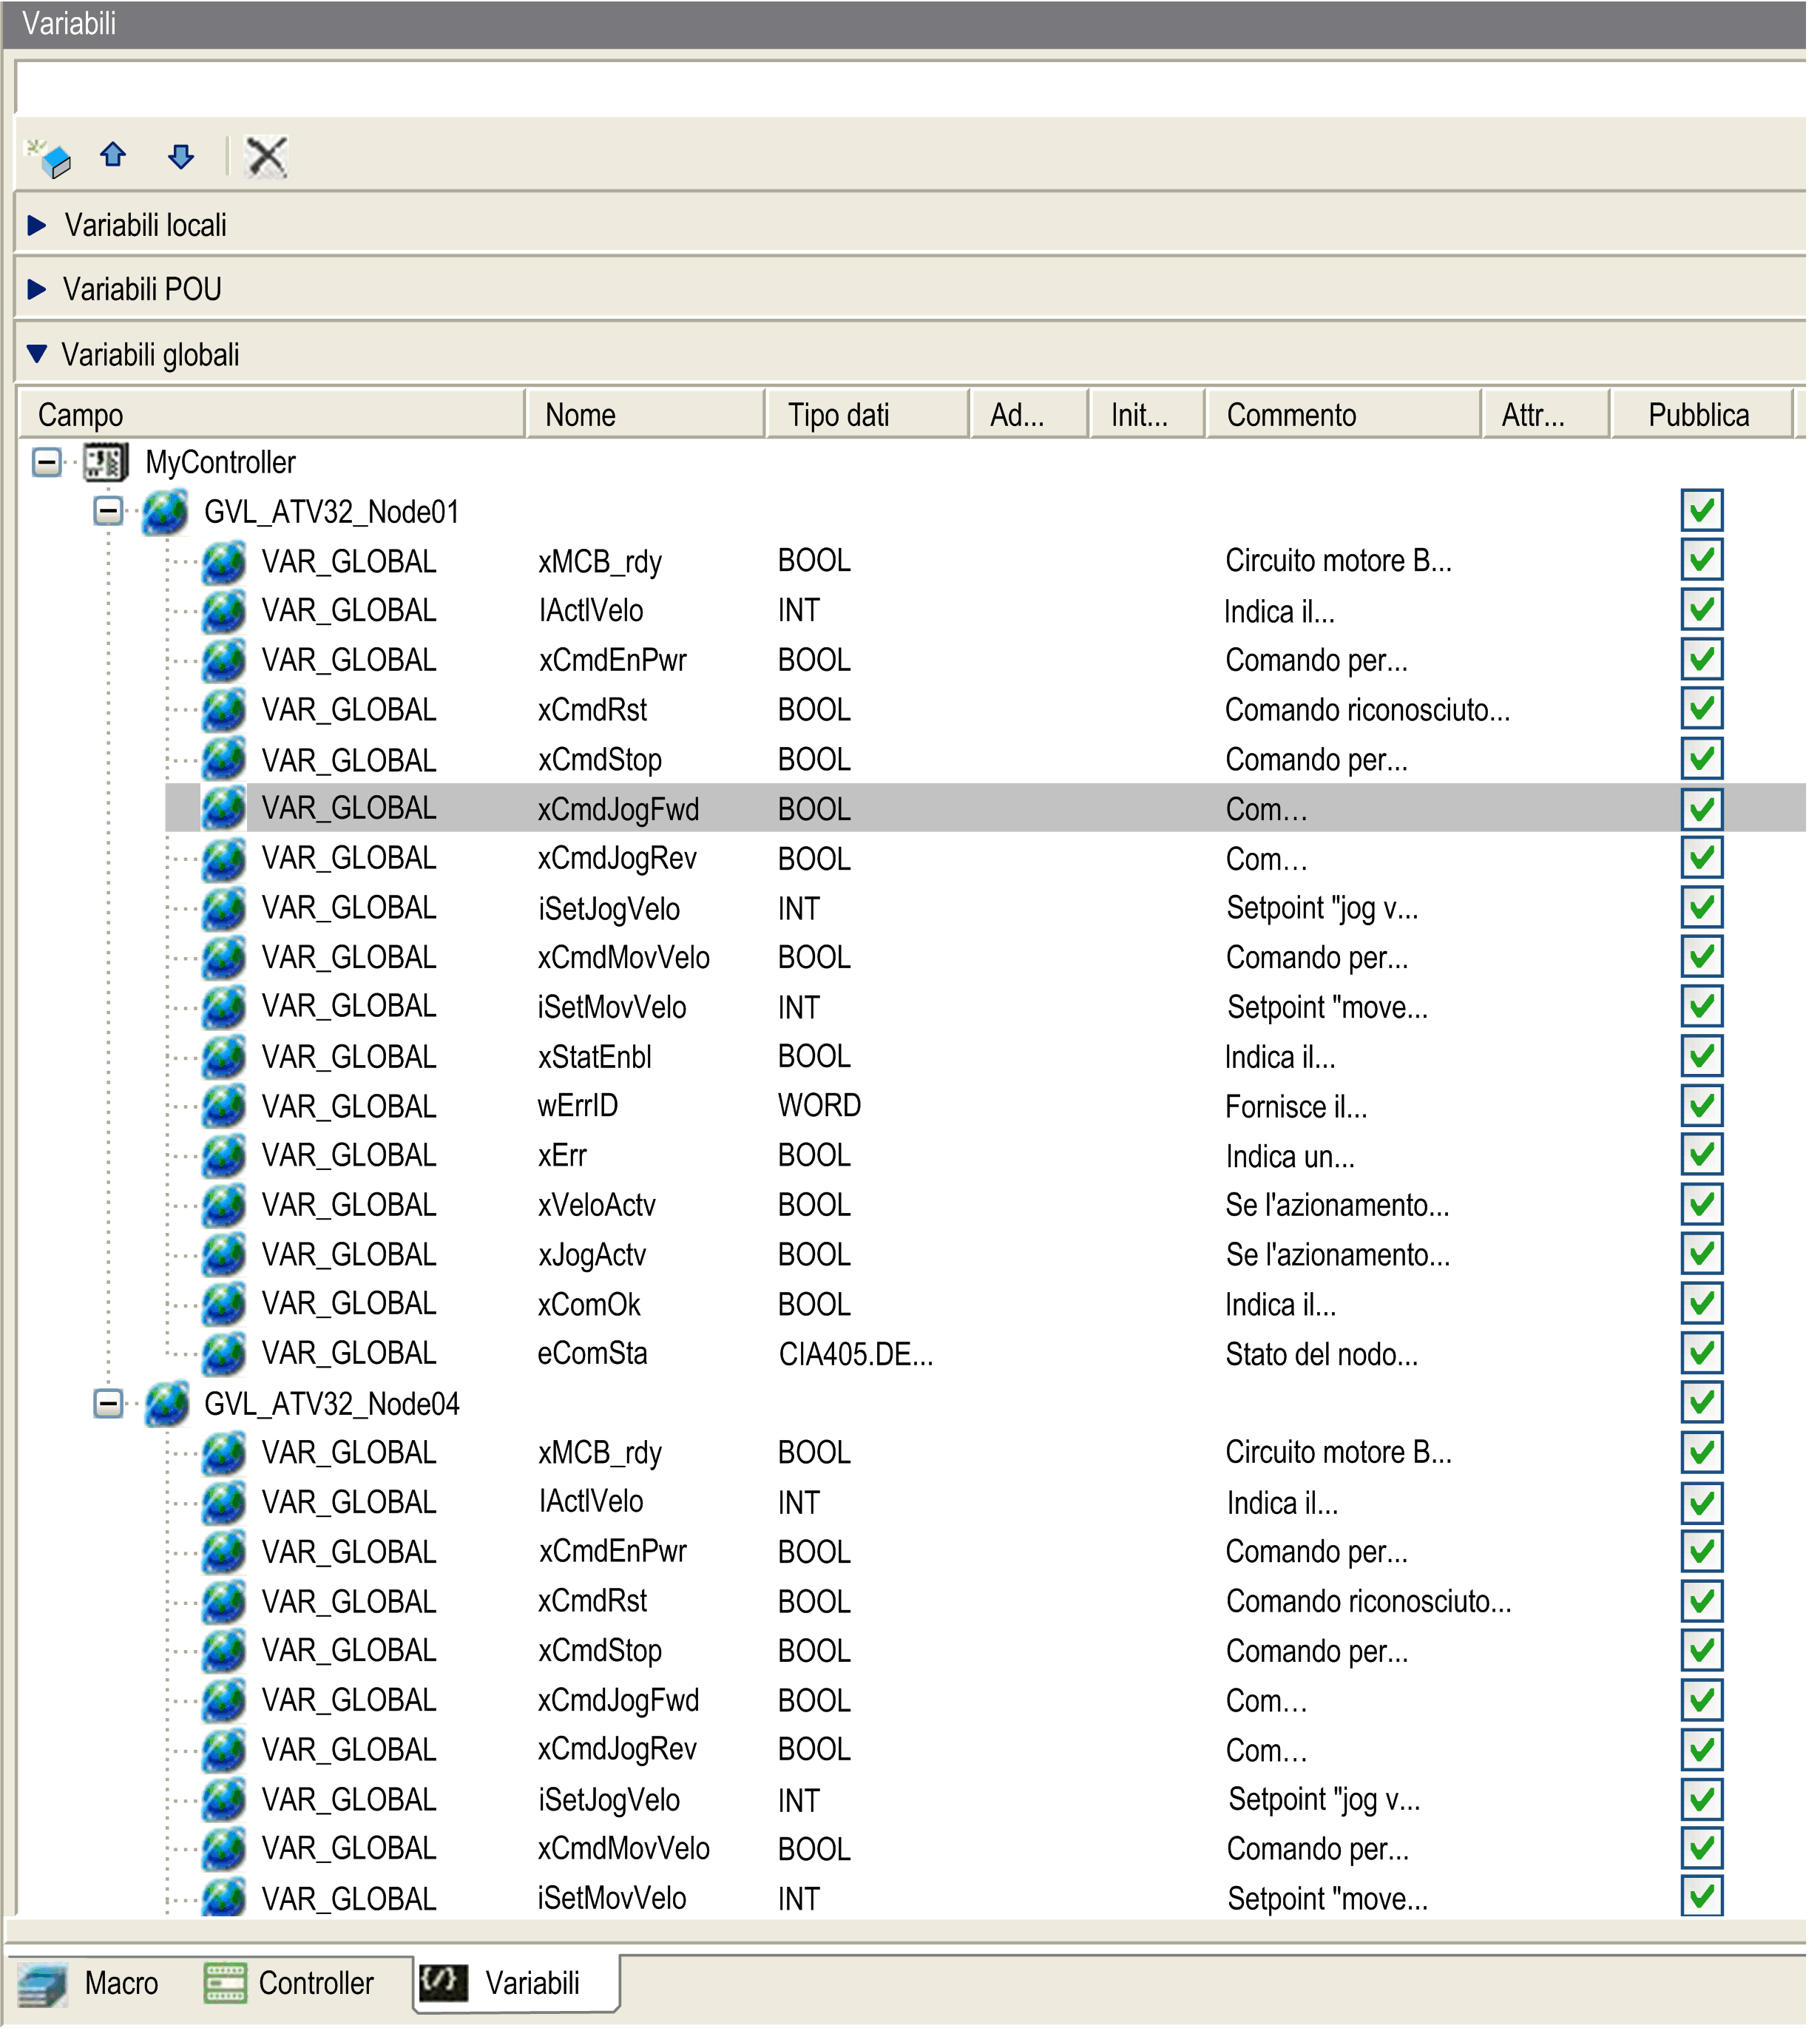Click globe icon of Node01 xMCB_rdy row

[224, 561]
